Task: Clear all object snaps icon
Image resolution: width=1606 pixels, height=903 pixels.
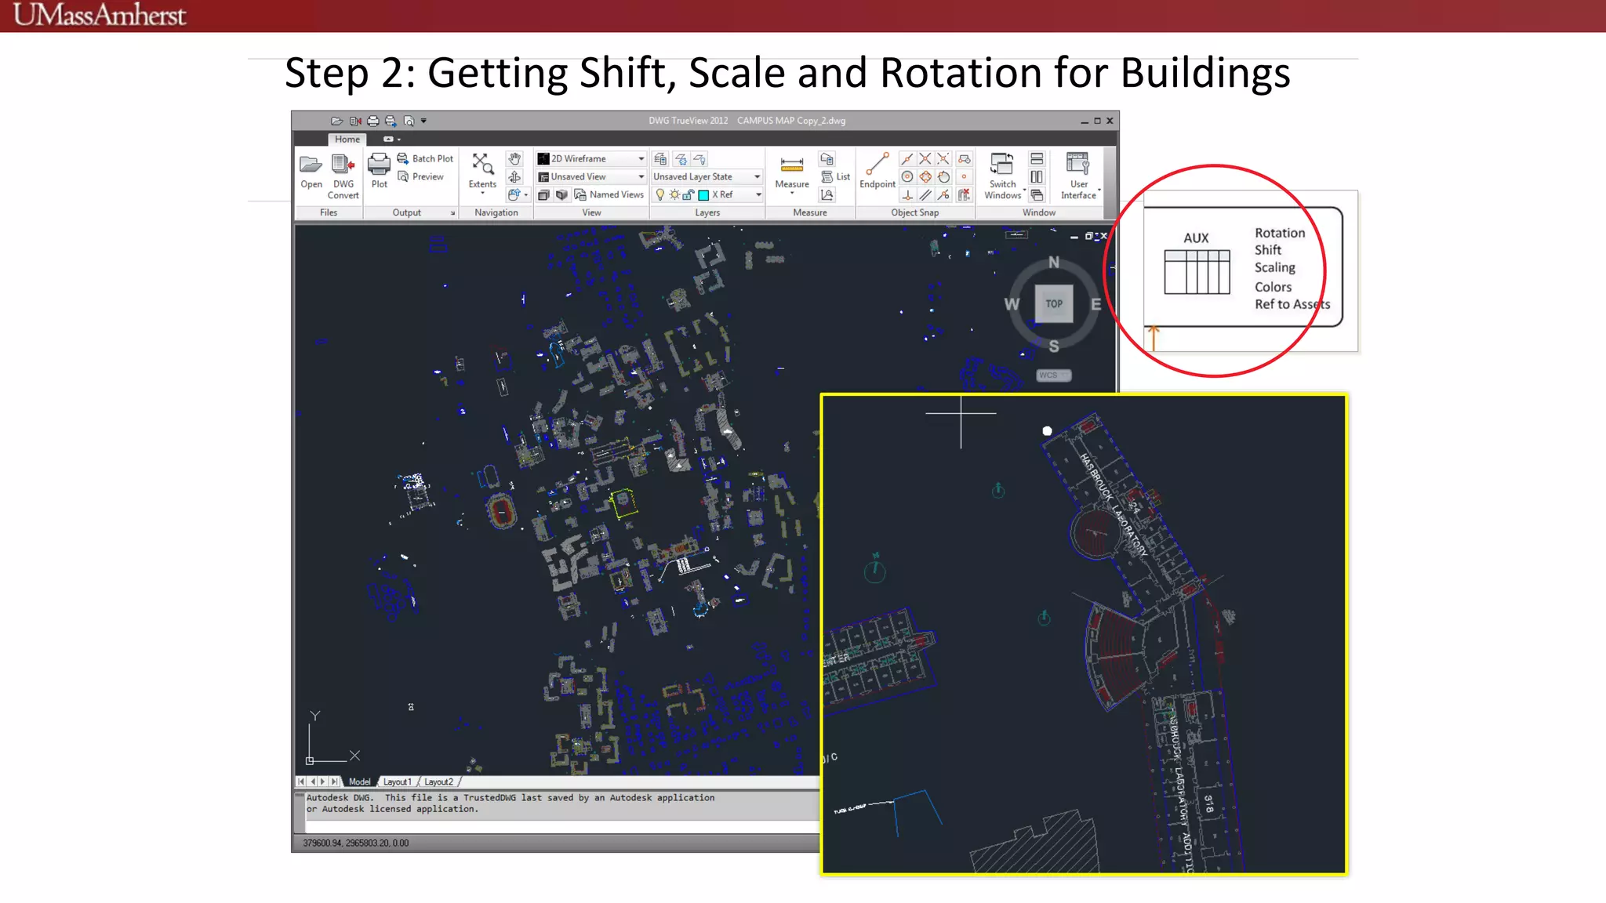Action: point(964,195)
